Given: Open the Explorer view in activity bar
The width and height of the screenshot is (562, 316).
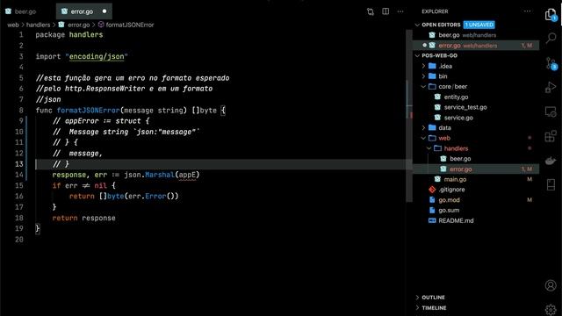Looking at the screenshot, I should tap(551, 15).
